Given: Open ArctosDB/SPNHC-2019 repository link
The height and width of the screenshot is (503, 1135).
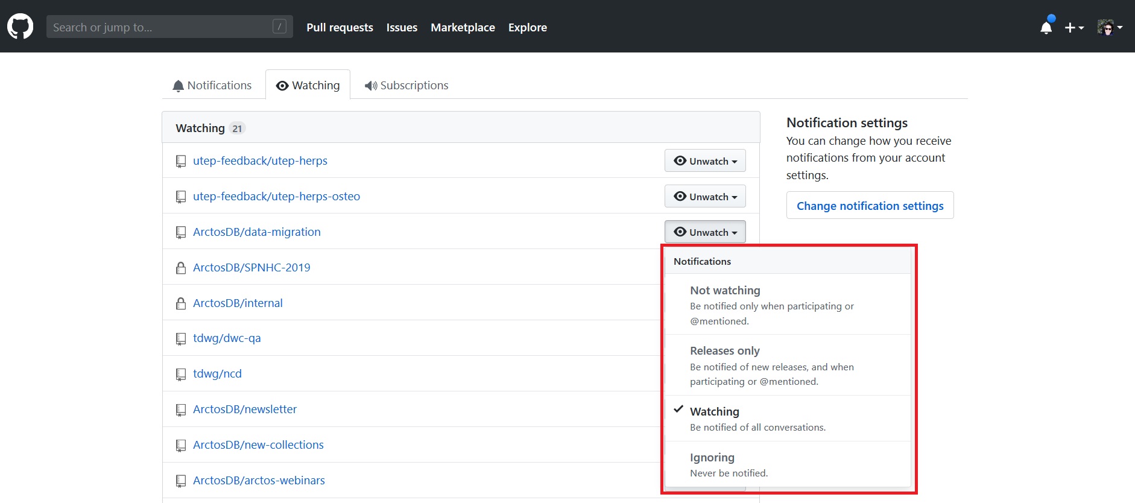Looking at the screenshot, I should coord(251,268).
